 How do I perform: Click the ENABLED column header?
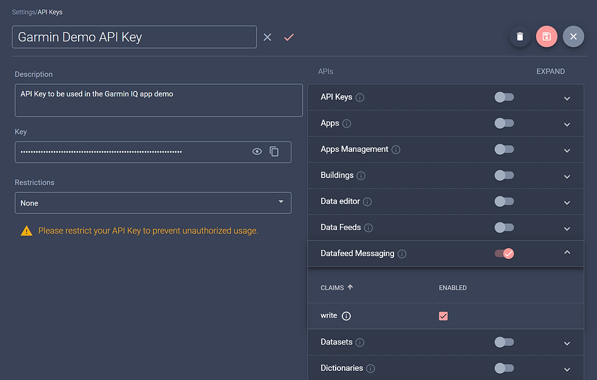tap(453, 288)
